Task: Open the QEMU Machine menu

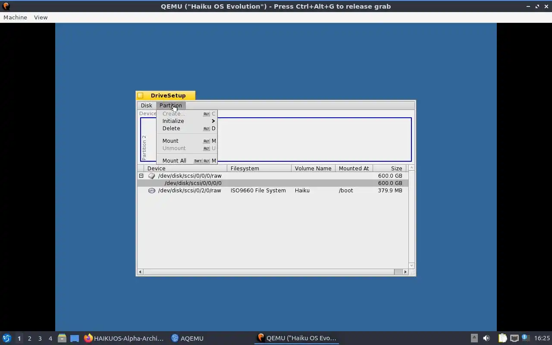Action: 15,17
